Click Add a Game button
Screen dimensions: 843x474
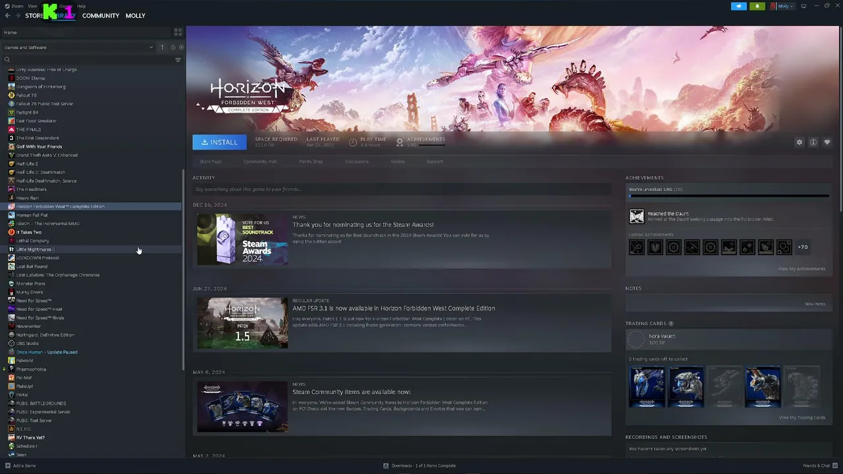coord(20,466)
